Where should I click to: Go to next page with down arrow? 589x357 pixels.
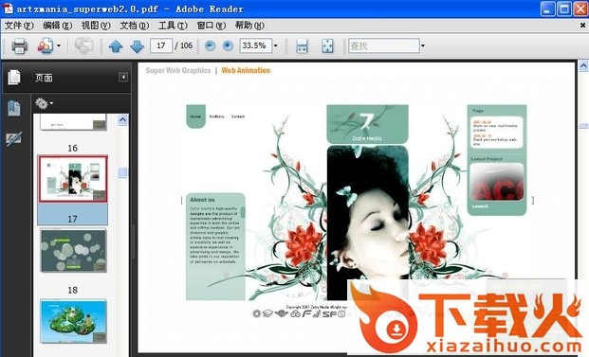[x=137, y=46]
